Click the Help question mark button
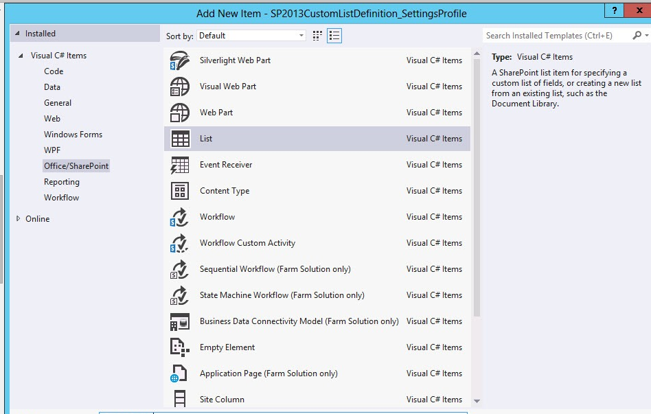 tap(614, 10)
